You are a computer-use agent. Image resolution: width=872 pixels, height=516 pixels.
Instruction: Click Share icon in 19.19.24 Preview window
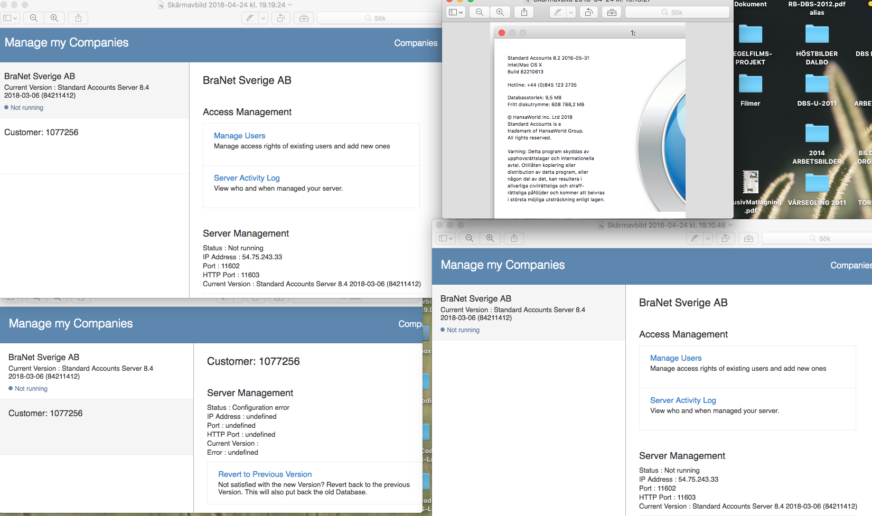click(x=78, y=18)
